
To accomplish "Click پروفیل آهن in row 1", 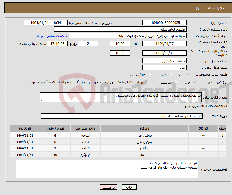I will [144, 135].
